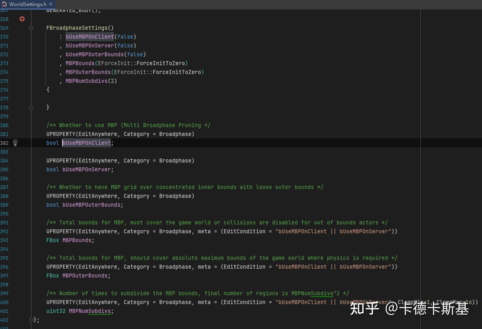Click the MBPNumSubdivs^2 comment on line 399
Image resolution: width=482 pixels, height=329 pixels.
pos(197,293)
